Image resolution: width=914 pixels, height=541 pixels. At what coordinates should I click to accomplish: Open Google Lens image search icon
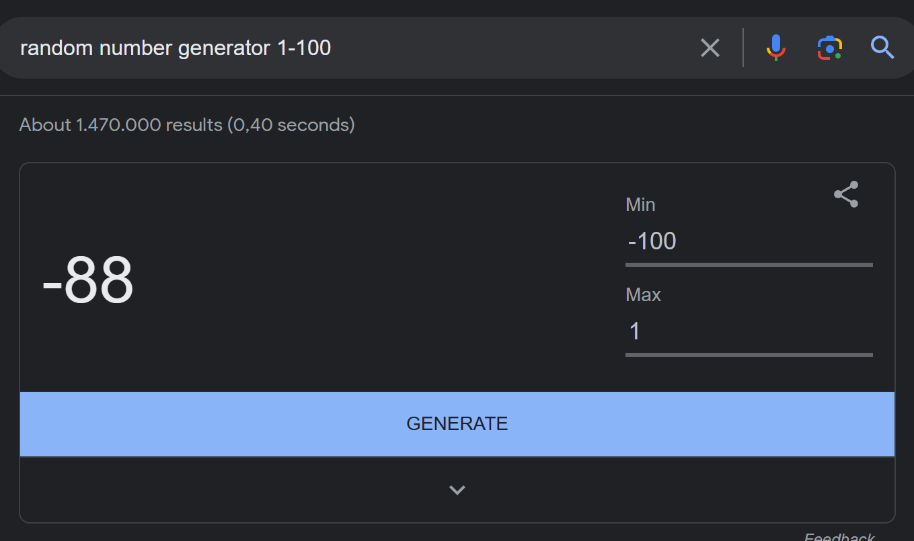(830, 48)
